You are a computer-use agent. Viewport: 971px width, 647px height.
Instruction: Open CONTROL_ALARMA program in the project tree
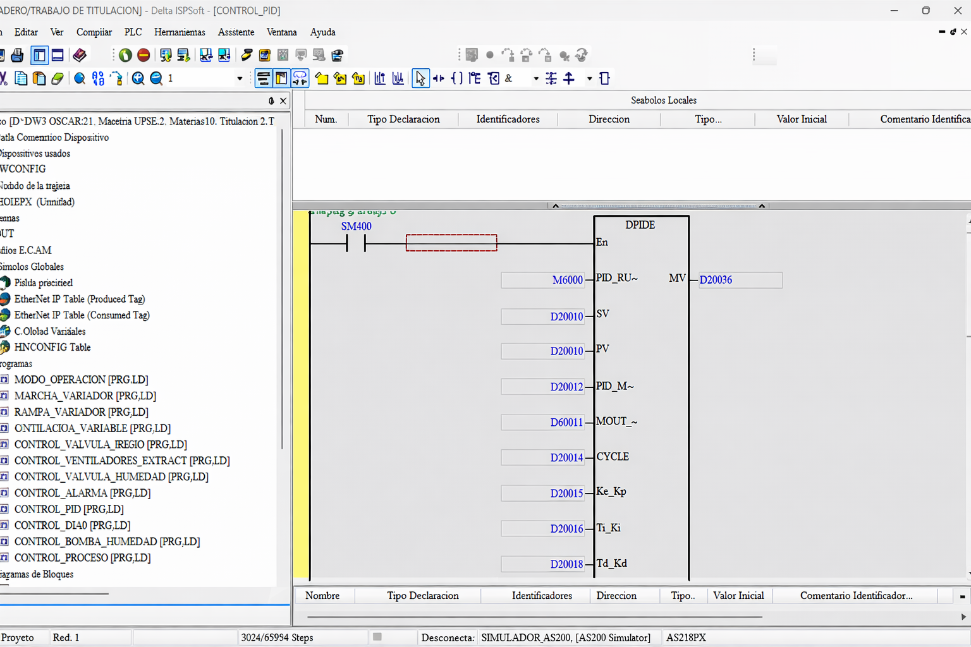[x=82, y=493]
